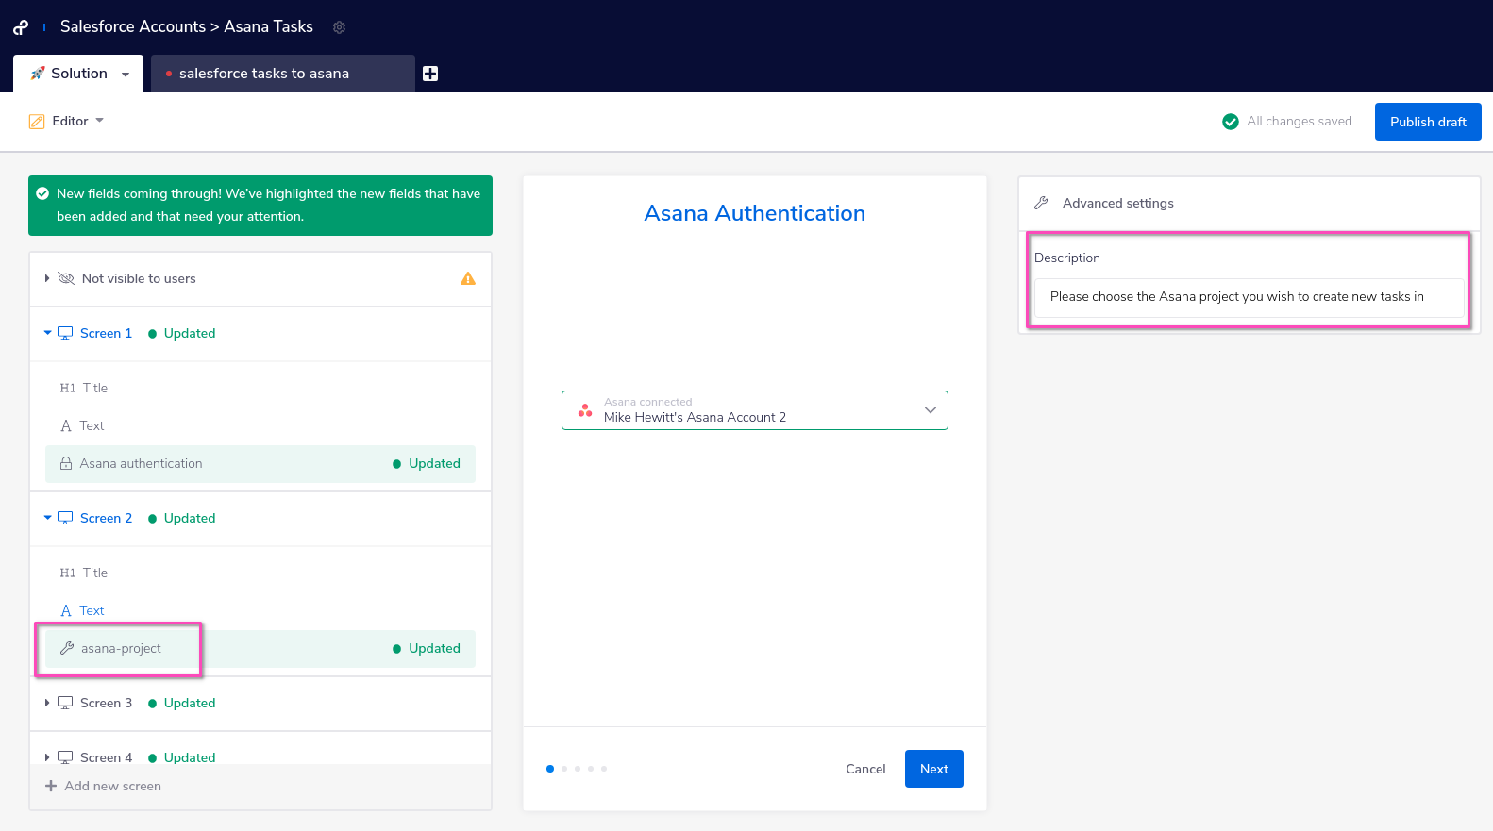Click the All changes saved status text
Viewport: 1493px width, 831px height.
[x=1300, y=122]
